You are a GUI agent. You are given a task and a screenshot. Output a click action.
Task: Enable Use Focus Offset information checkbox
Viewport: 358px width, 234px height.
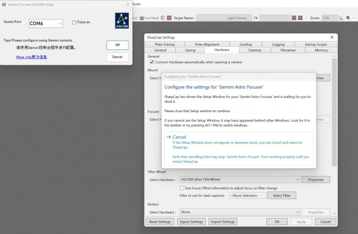(182, 188)
